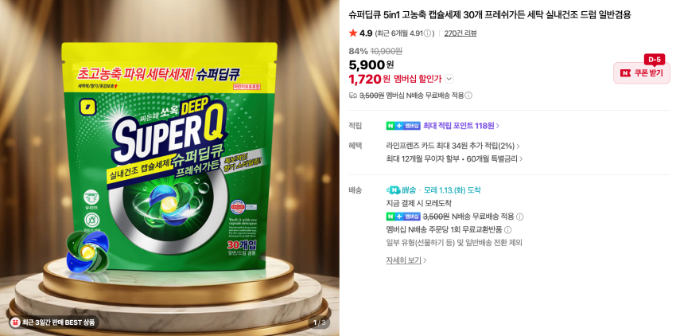Click the N+ 멤버십 badge in 배송 section
The width and height of the screenshot is (676, 336).
pyautogui.click(x=403, y=217)
